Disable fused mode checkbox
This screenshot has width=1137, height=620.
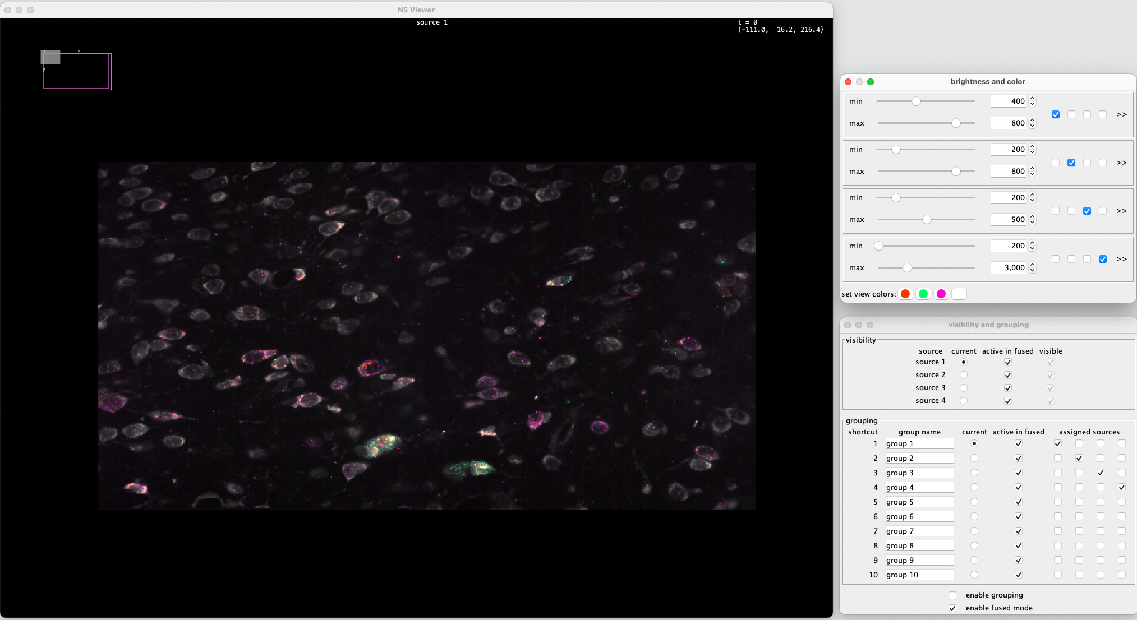coord(952,608)
